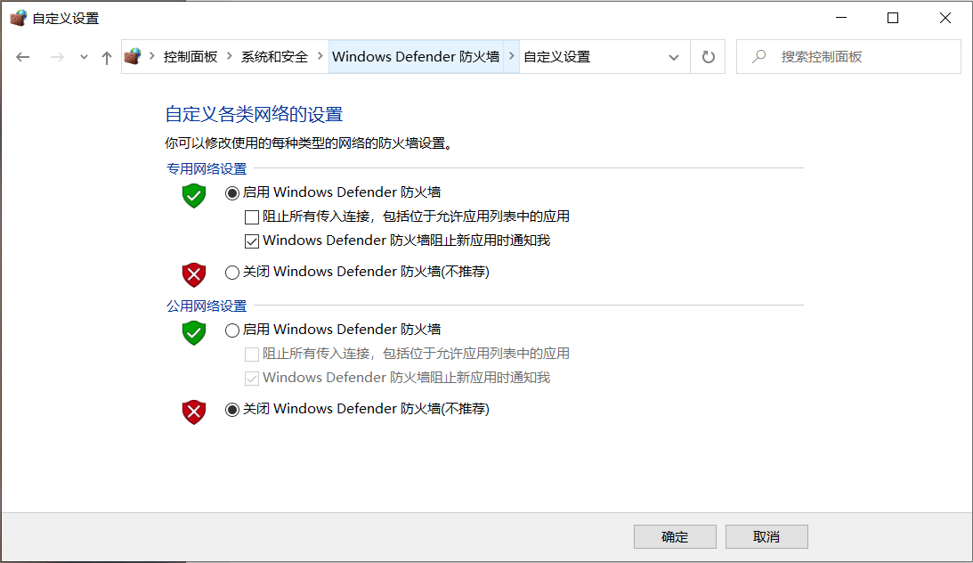Open 系统和安全 breadcrumb

point(274,57)
